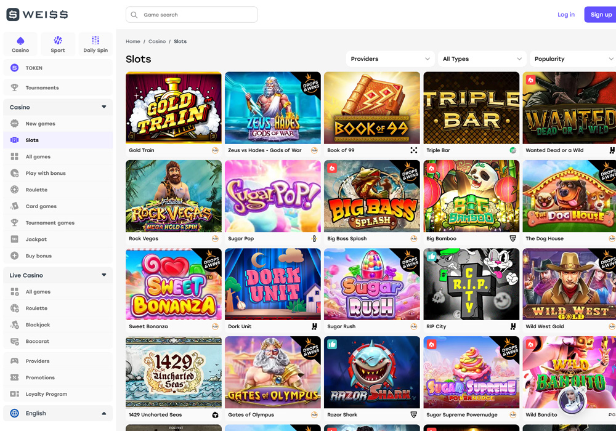
Task: Switch to the Daily Spin tab
Action: pos(95,44)
